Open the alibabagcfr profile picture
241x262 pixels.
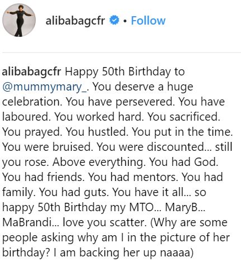(19, 20)
